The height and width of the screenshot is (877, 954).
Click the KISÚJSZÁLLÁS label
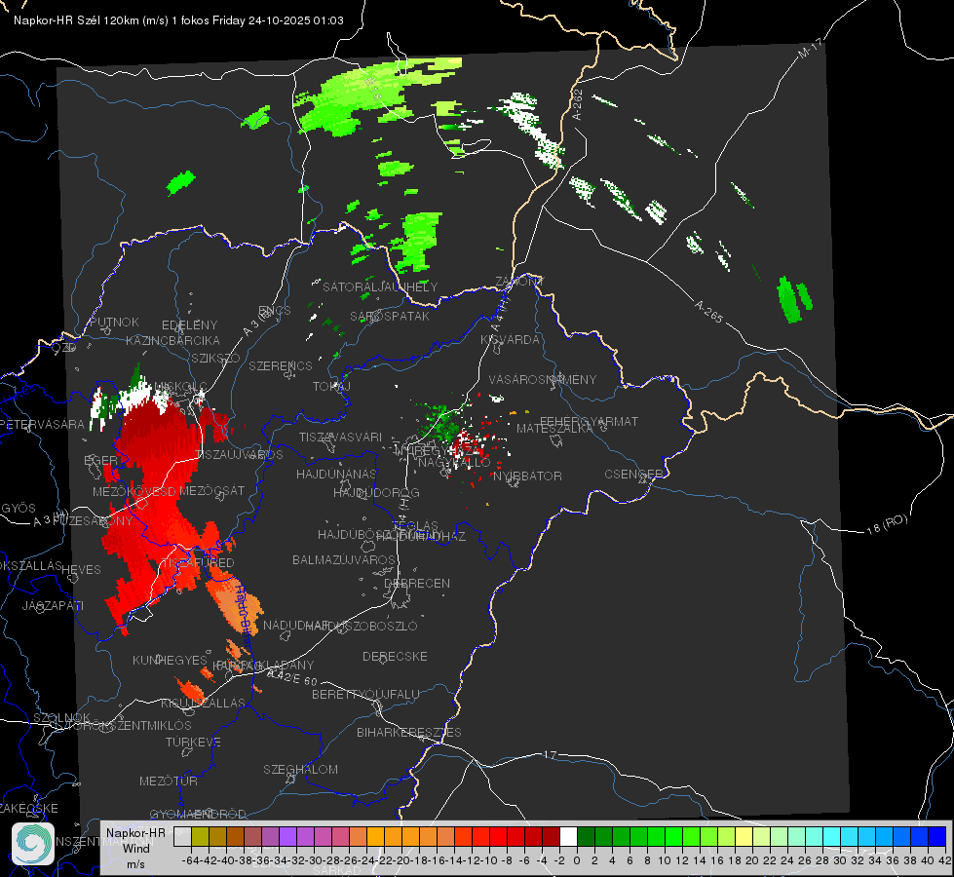(204, 703)
